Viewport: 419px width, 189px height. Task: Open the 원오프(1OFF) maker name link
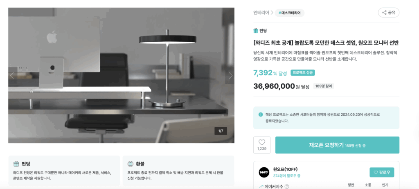[x=285, y=169]
